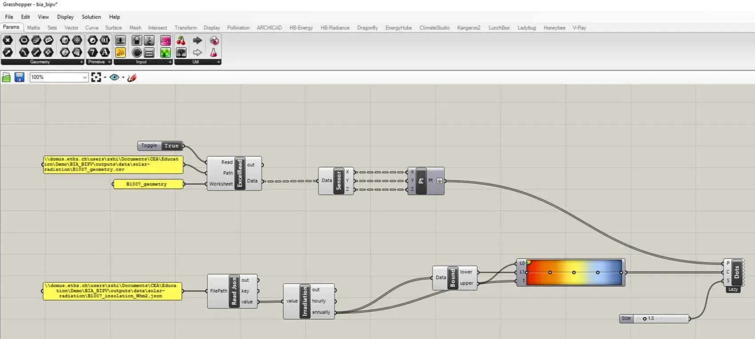Pick the Import download-arrow input icon
755x339 pixels.
coord(120,40)
